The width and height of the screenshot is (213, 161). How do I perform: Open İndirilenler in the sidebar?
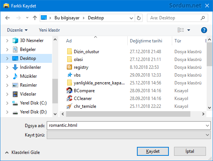pyautogui.click(x=26, y=67)
